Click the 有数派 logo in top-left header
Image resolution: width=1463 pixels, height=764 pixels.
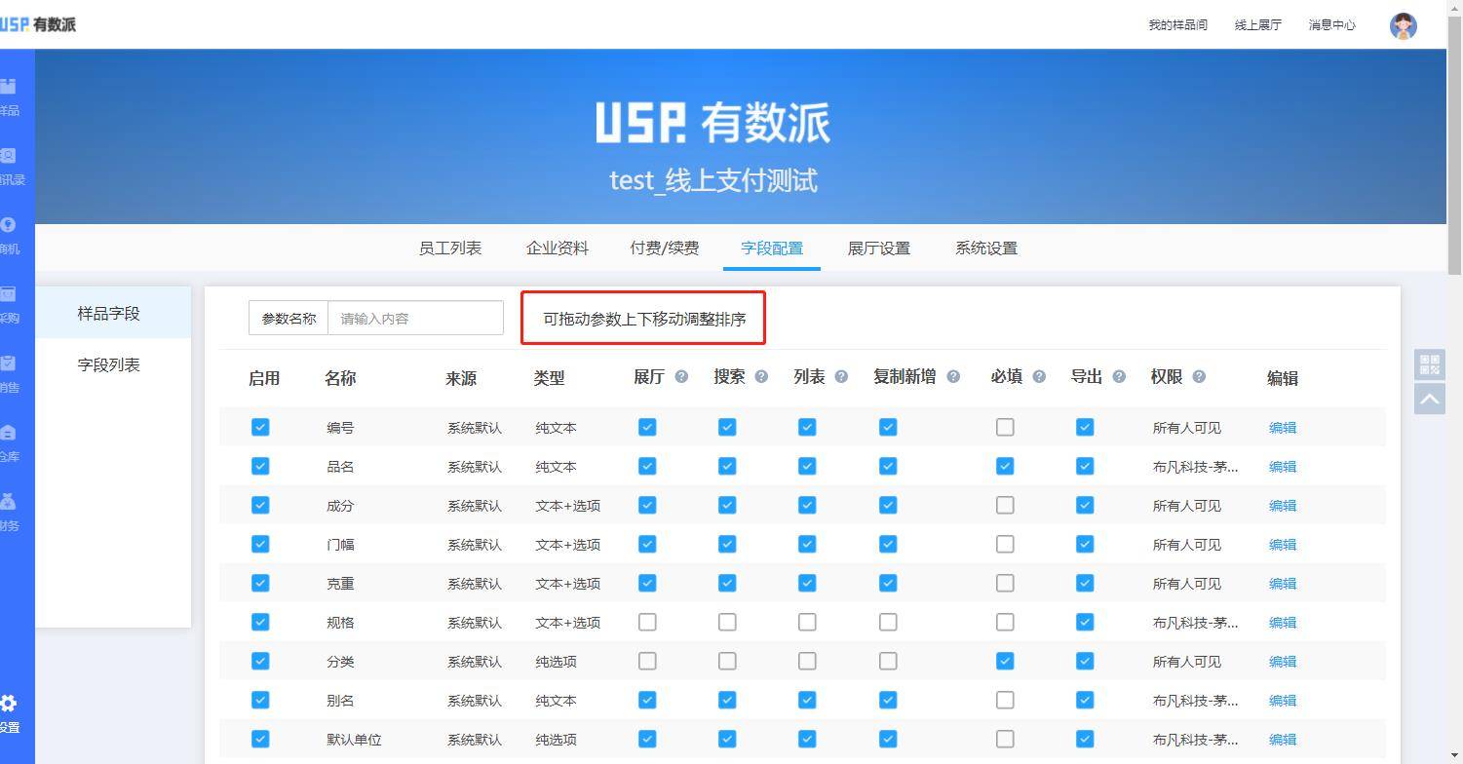pos(38,24)
